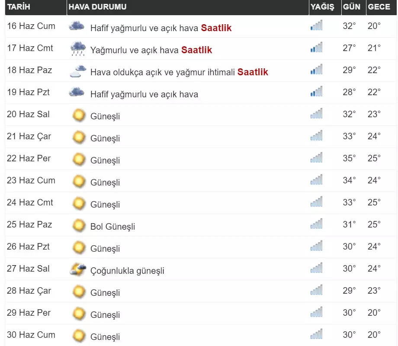
Task: Click the partly sunny icon for 27 Haz Sal
Action: (78, 270)
